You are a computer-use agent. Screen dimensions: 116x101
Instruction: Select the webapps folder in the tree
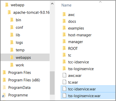(x=25, y=57)
